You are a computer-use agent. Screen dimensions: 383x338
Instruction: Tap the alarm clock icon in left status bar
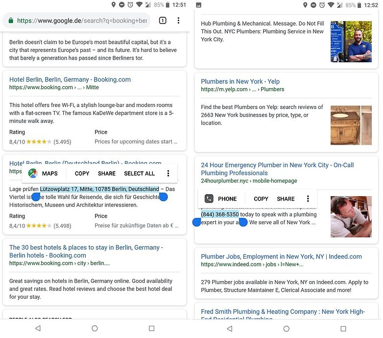click(x=130, y=4)
